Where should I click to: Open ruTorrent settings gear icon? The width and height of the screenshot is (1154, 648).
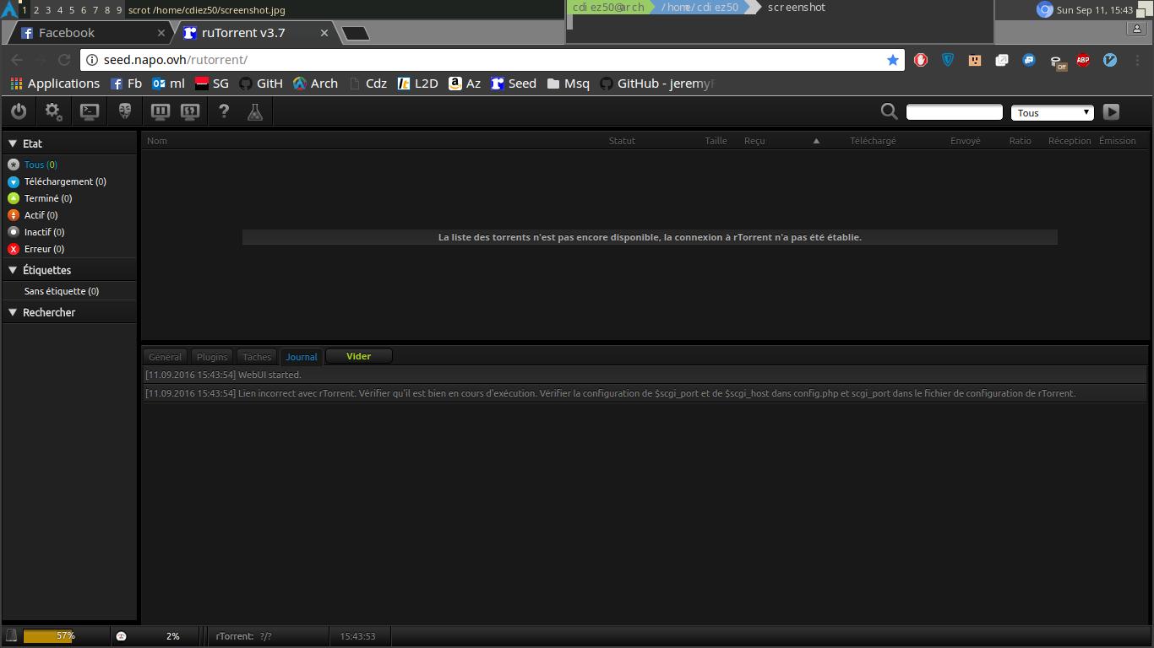point(53,111)
